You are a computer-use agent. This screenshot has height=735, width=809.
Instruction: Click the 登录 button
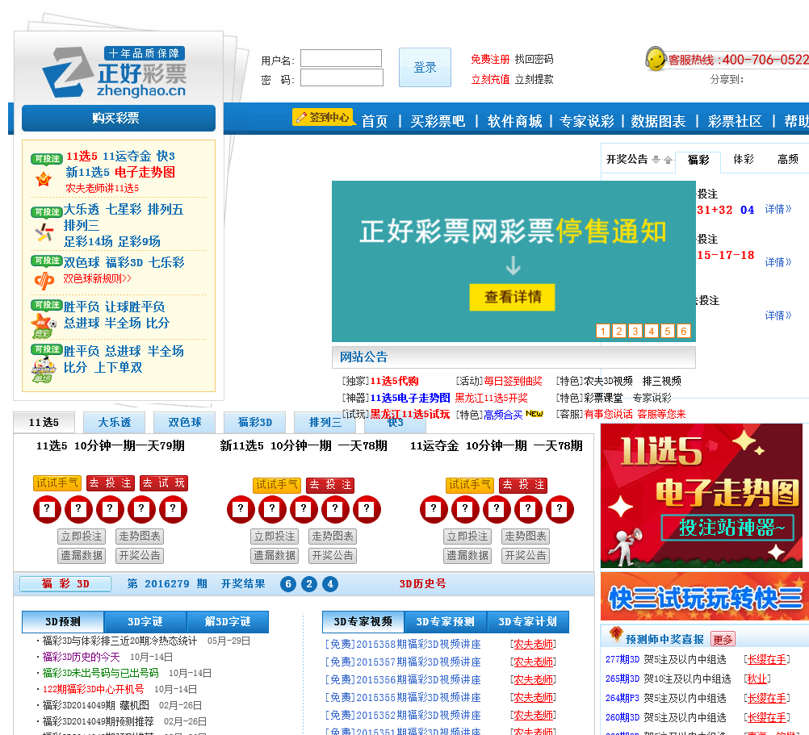[425, 67]
